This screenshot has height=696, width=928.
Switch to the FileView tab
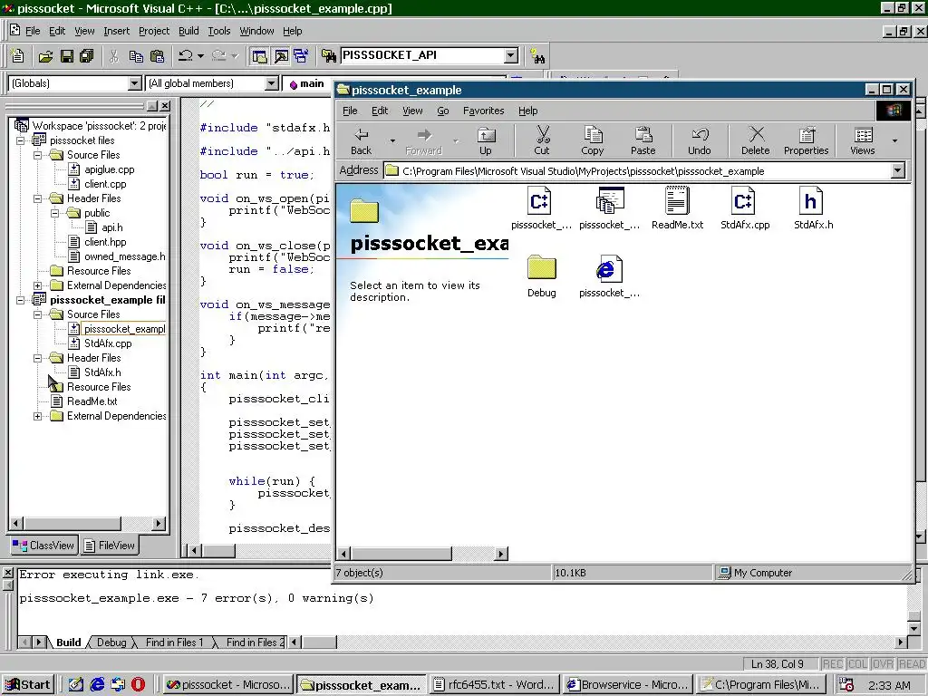pos(110,545)
